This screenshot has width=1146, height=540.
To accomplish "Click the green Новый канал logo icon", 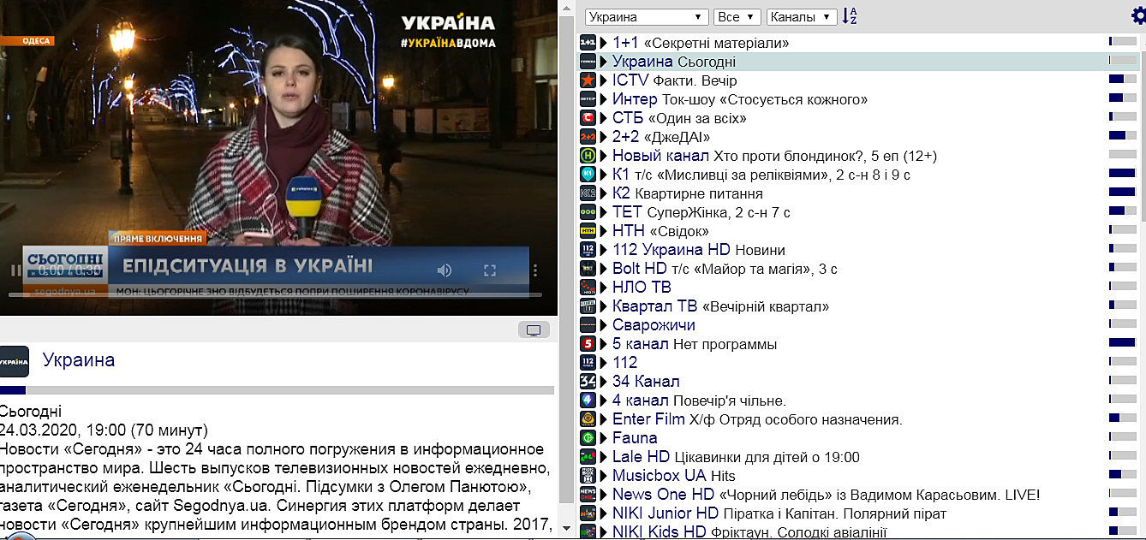I will coord(588,156).
